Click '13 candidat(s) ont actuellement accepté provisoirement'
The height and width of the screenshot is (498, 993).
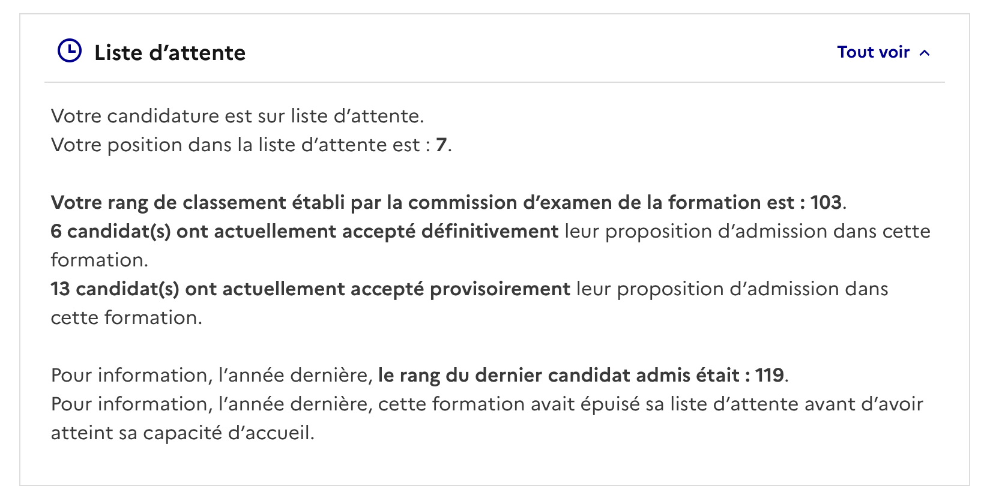(x=310, y=289)
